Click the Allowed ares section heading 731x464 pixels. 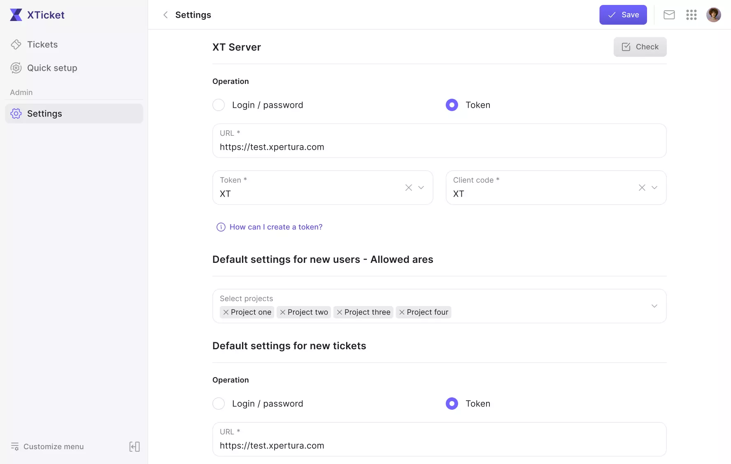point(323,260)
